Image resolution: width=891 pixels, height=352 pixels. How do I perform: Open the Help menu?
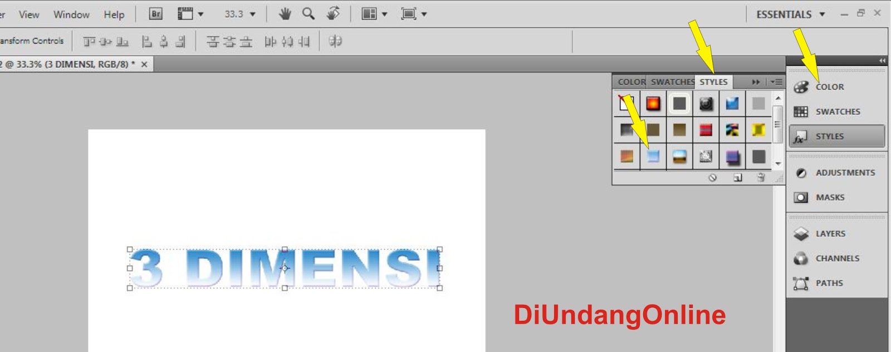(x=114, y=14)
